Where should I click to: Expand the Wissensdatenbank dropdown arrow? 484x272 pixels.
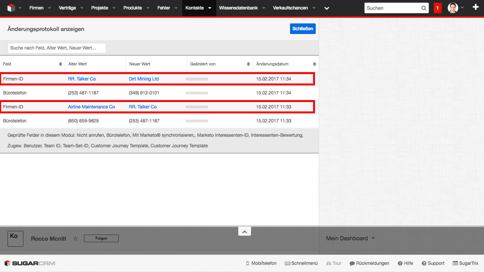pyautogui.click(x=264, y=8)
